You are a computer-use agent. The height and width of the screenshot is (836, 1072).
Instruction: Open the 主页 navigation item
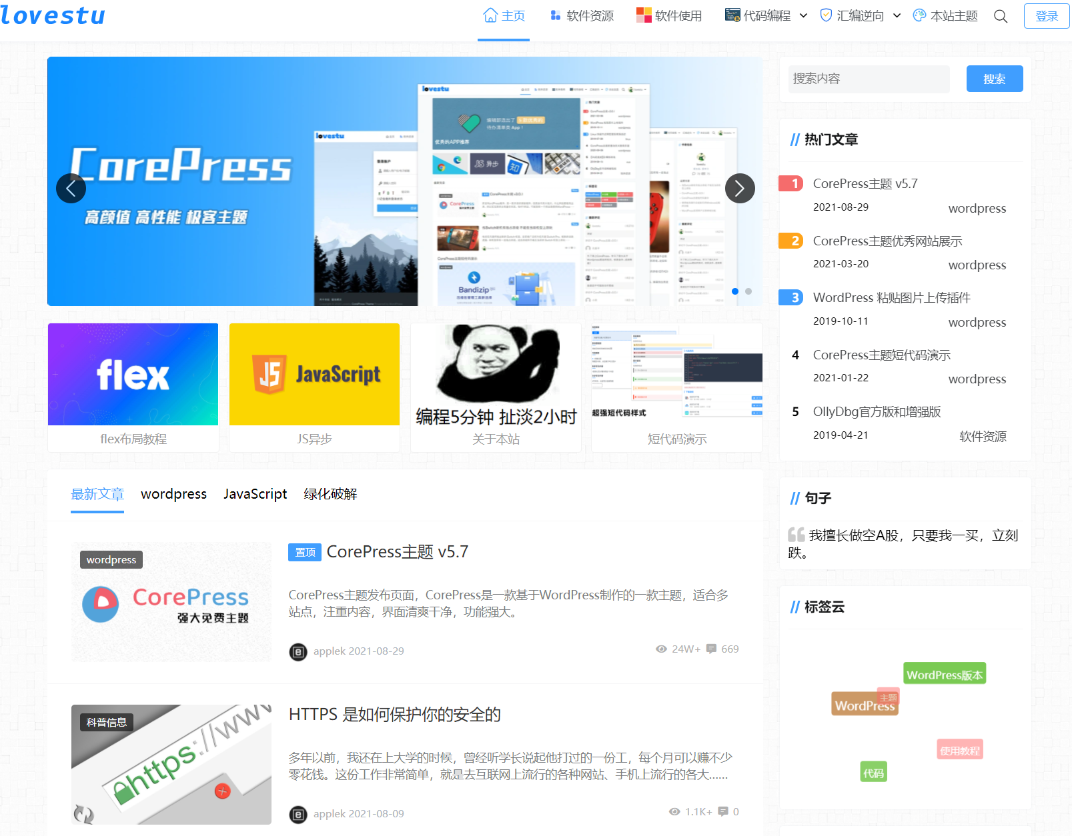coord(504,16)
